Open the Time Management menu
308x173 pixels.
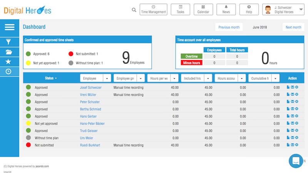(x=154, y=10)
